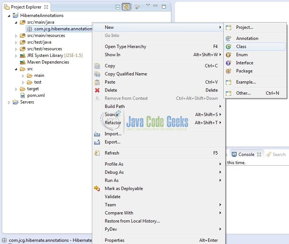
Task: Open the PyDev submenu
Action: 158,229
